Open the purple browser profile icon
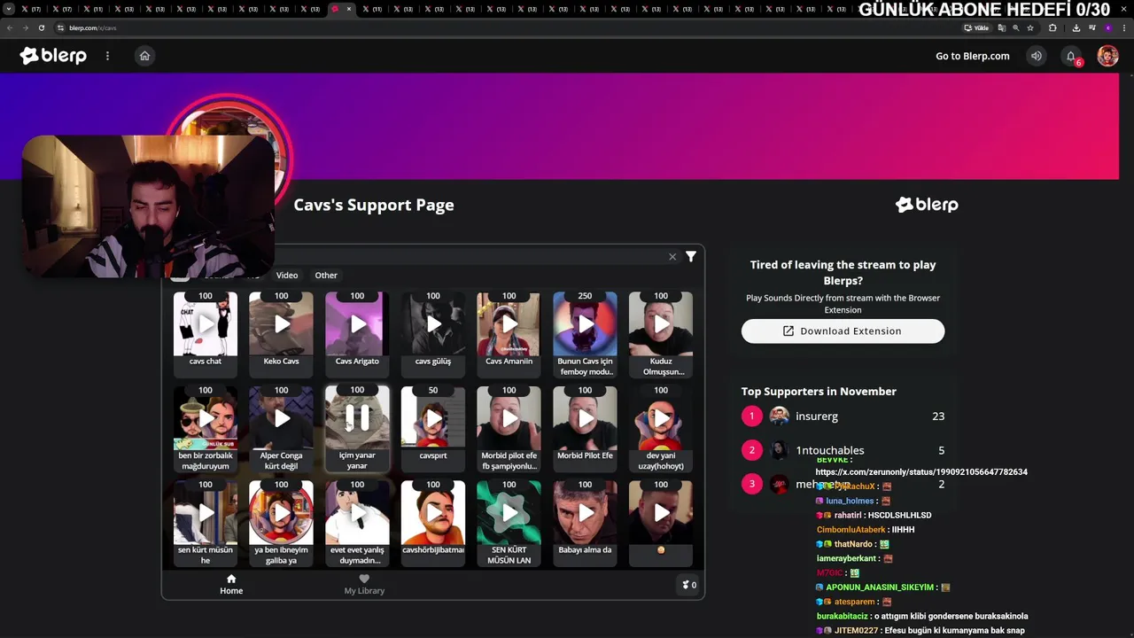This screenshot has width=1134, height=638. pos(1108,27)
